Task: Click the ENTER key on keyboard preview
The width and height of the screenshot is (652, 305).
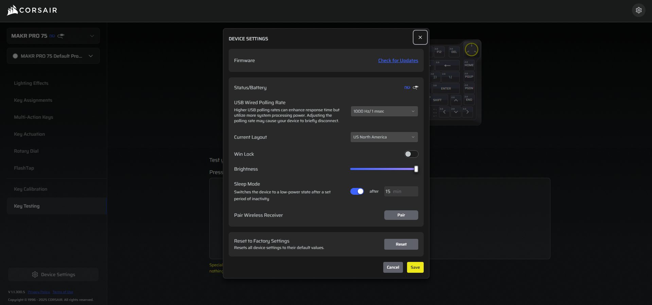Action: tap(446, 88)
